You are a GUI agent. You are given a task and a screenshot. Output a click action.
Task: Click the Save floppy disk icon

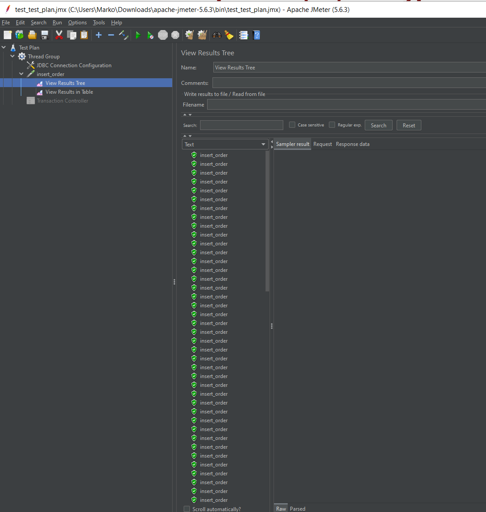45,35
